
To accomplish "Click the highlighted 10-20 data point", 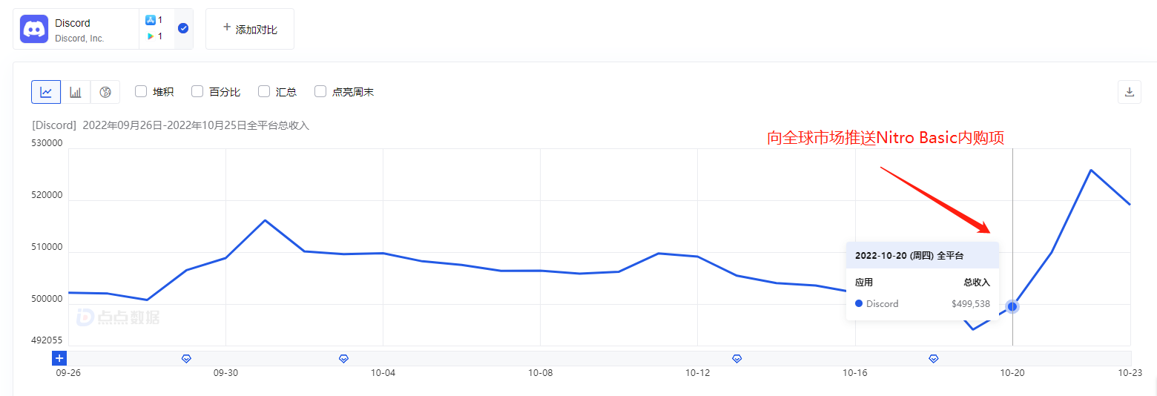I will pos(1012,306).
